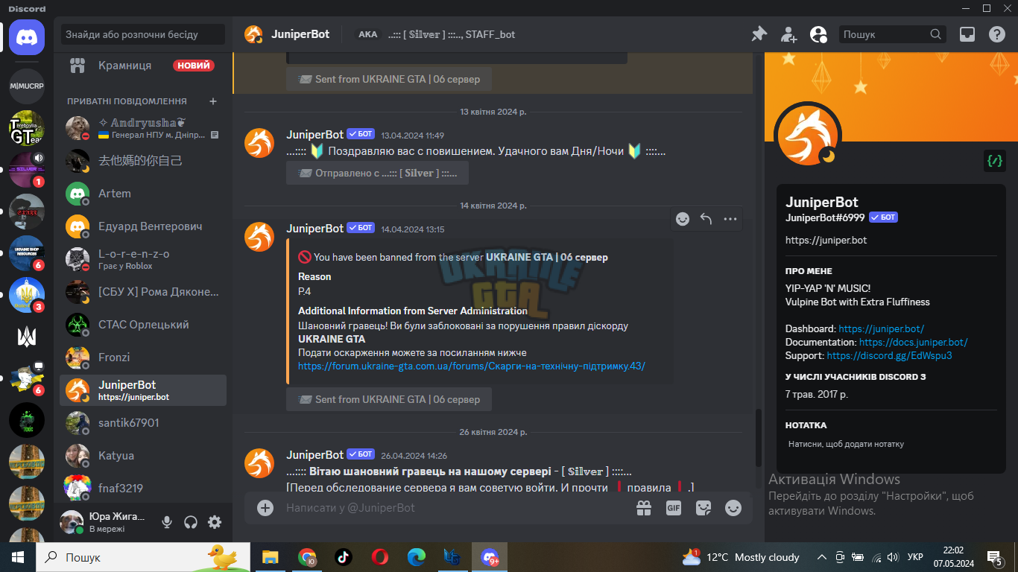Open chat with 去他媽的你自己
Viewport: 1018px width, 572px height.
point(142,161)
